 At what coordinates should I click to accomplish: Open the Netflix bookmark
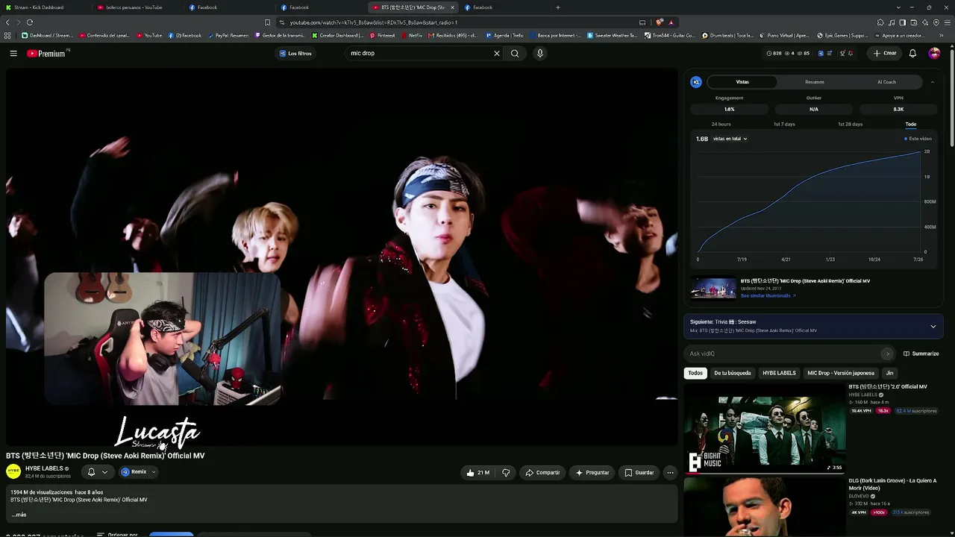(412, 35)
